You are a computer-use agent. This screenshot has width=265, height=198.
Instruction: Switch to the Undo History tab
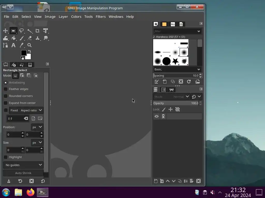(x=22, y=65)
